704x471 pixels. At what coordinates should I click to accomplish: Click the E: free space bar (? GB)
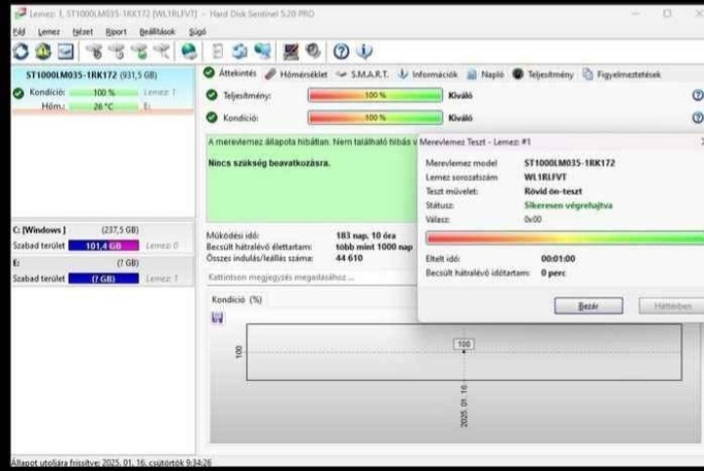pyautogui.click(x=104, y=278)
